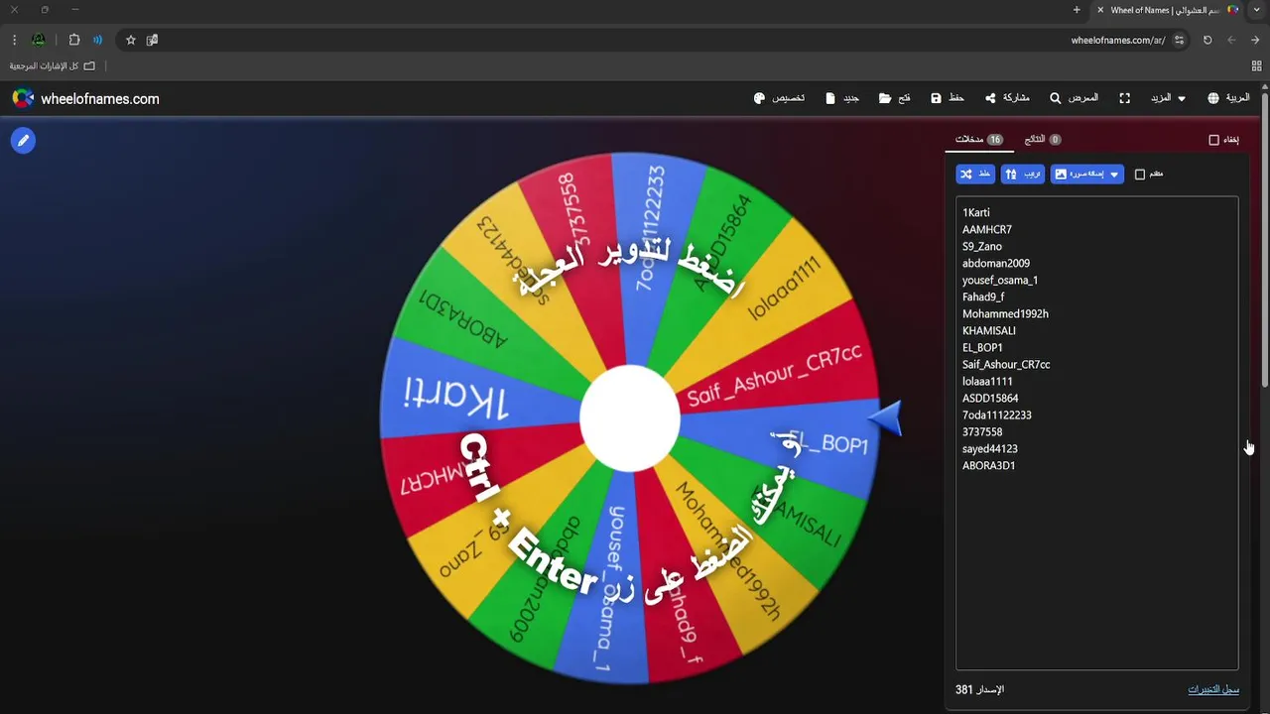
Task: Close the Wheel of Names tab
Action: pyautogui.click(x=1100, y=10)
